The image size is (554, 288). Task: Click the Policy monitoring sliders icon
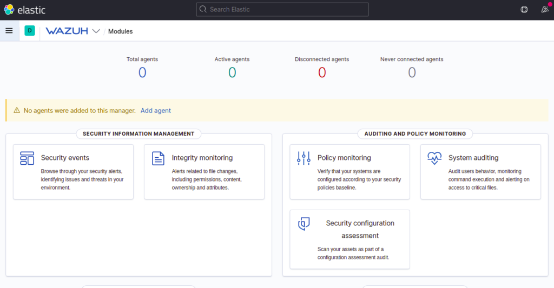coord(304,158)
